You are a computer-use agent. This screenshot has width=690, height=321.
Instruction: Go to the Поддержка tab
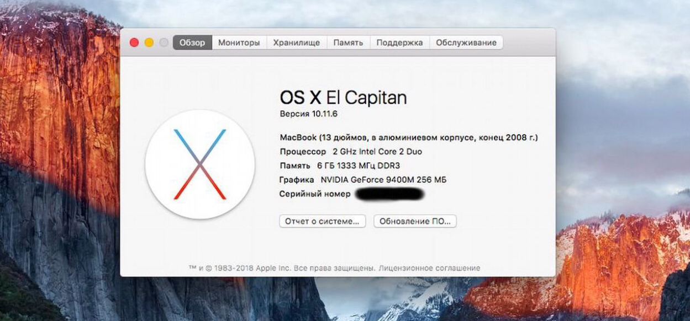pos(400,42)
